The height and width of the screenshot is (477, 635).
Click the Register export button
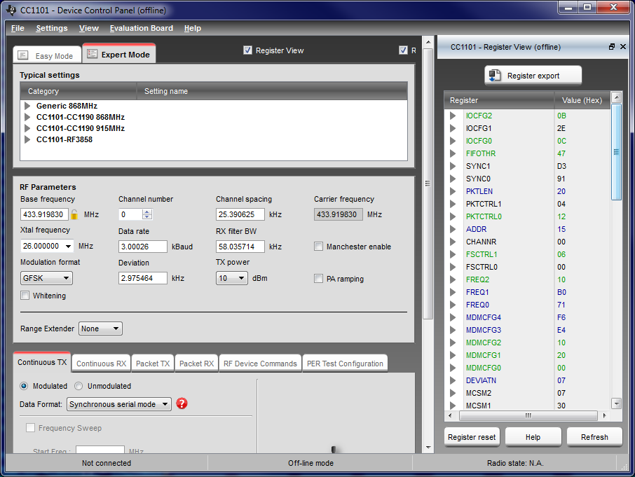[533, 76]
